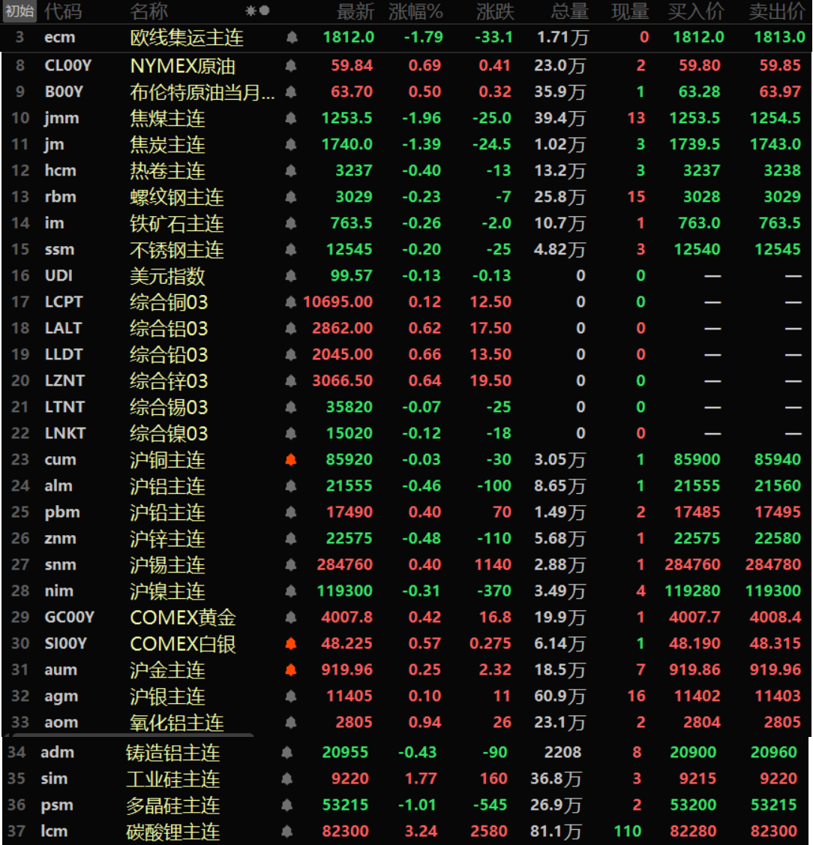Click the bell icon for NYMEX原油
The image size is (813, 845).
pyautogui.click(x=291, y=66)
